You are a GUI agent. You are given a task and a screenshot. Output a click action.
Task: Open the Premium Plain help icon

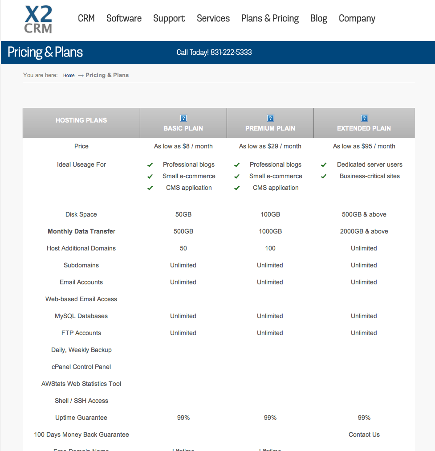pos(270,118)
